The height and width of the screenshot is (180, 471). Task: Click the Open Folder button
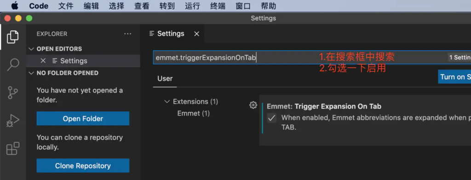pyautogui.click(x=83, y=119)
